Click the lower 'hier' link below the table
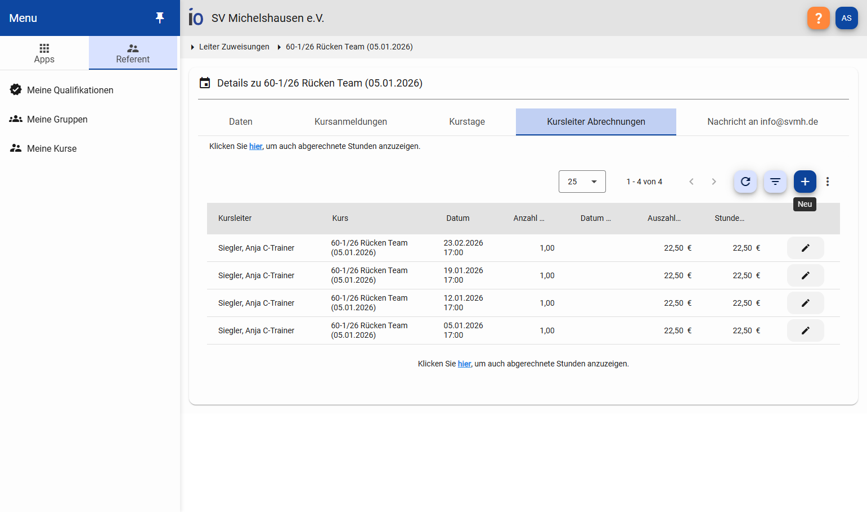 pyautogui.click(x=464, y=364)
